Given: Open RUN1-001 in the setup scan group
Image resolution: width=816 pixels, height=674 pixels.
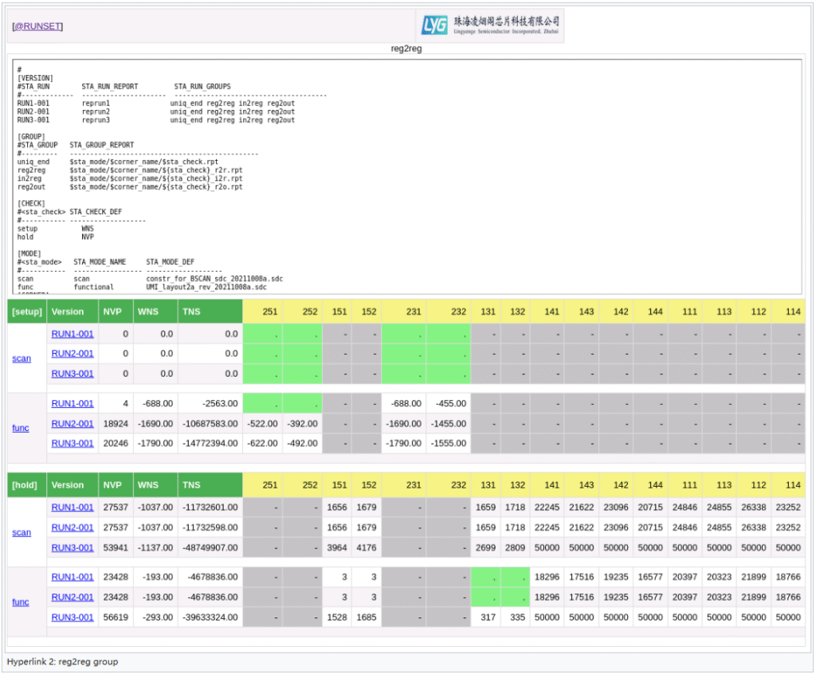Looking at the screenshot, I should [x=73, y=334].
